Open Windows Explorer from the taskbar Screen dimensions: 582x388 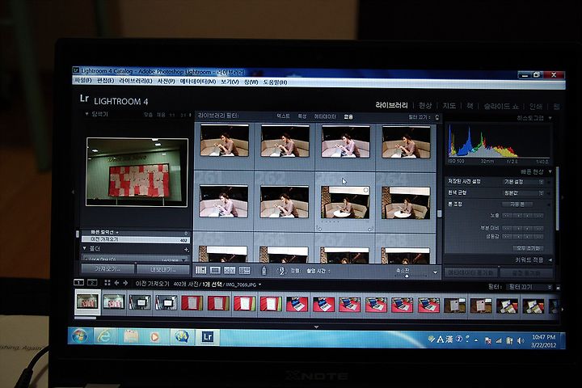(131, 336)
